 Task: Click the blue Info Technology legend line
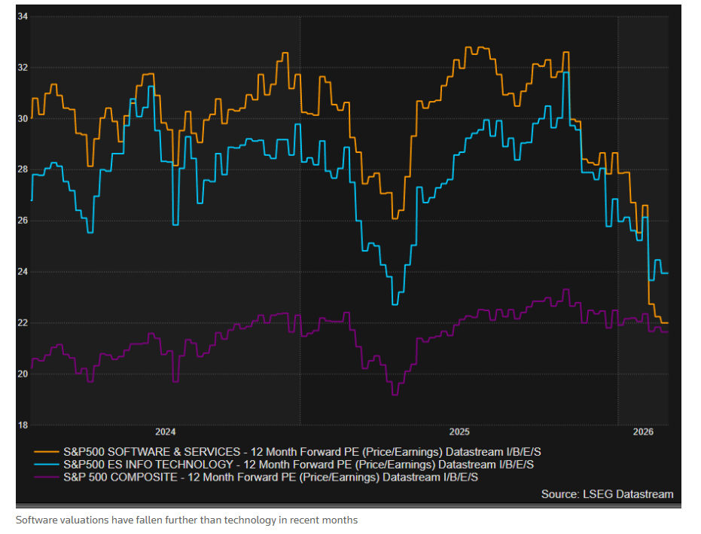pyautogui.click(x=47, y=465)
